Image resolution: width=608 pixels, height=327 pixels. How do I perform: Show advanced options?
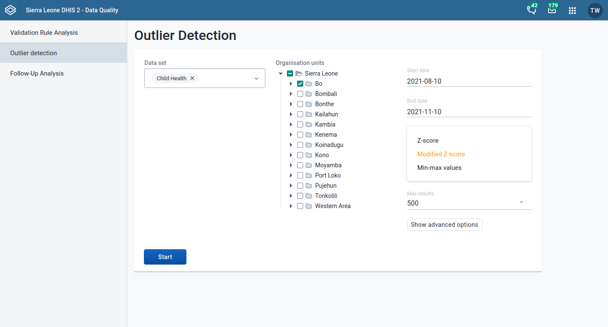click(444, 224)
